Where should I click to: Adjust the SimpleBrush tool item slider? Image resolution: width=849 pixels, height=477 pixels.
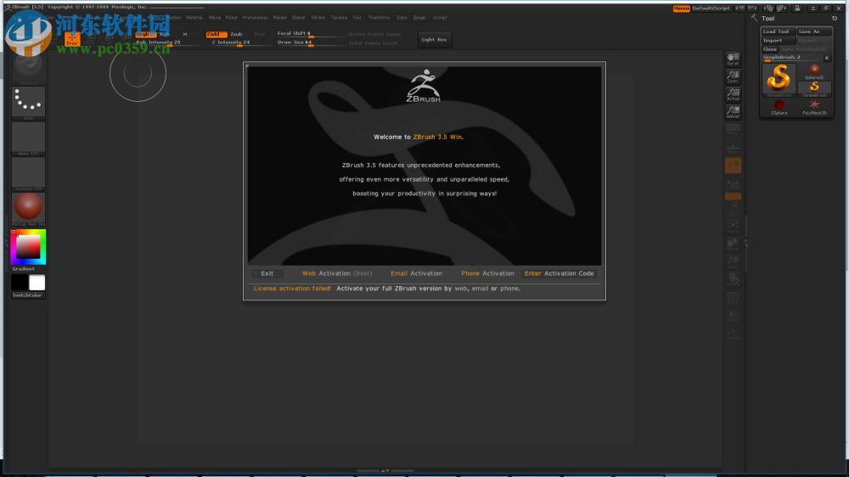pos(791,58)
